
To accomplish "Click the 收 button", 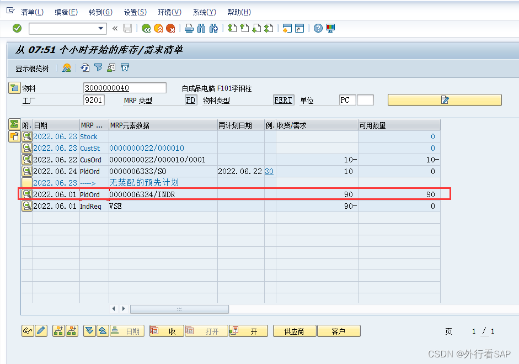I will pyautogui.click(x=167, y=331).
